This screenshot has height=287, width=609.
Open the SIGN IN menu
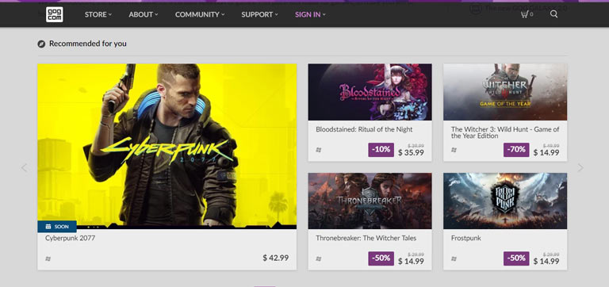pyautogui.click(x=310, y=15)
